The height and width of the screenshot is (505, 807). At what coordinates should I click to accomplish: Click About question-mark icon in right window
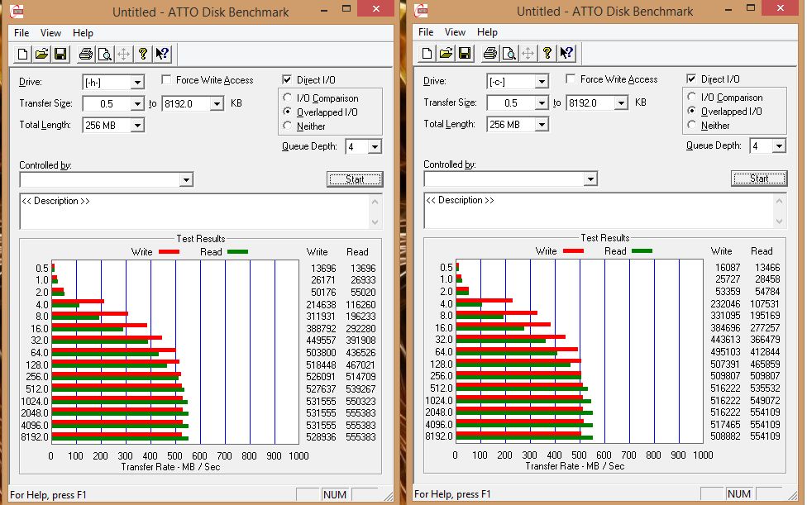[x=547, y=53]
